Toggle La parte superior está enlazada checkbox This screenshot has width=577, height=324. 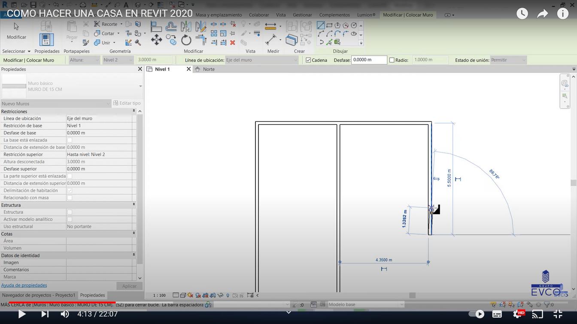[x=70, y=176]
